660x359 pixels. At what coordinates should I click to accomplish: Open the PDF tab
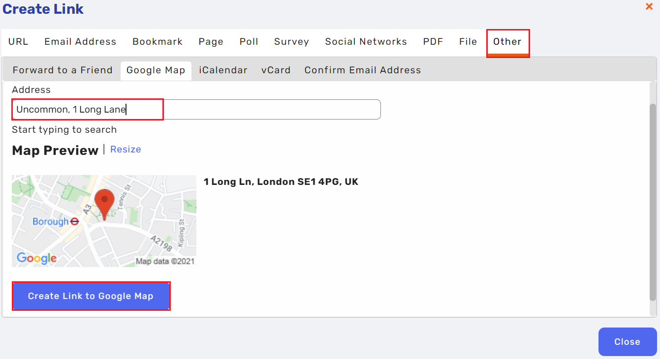click(x=433, y=42)
